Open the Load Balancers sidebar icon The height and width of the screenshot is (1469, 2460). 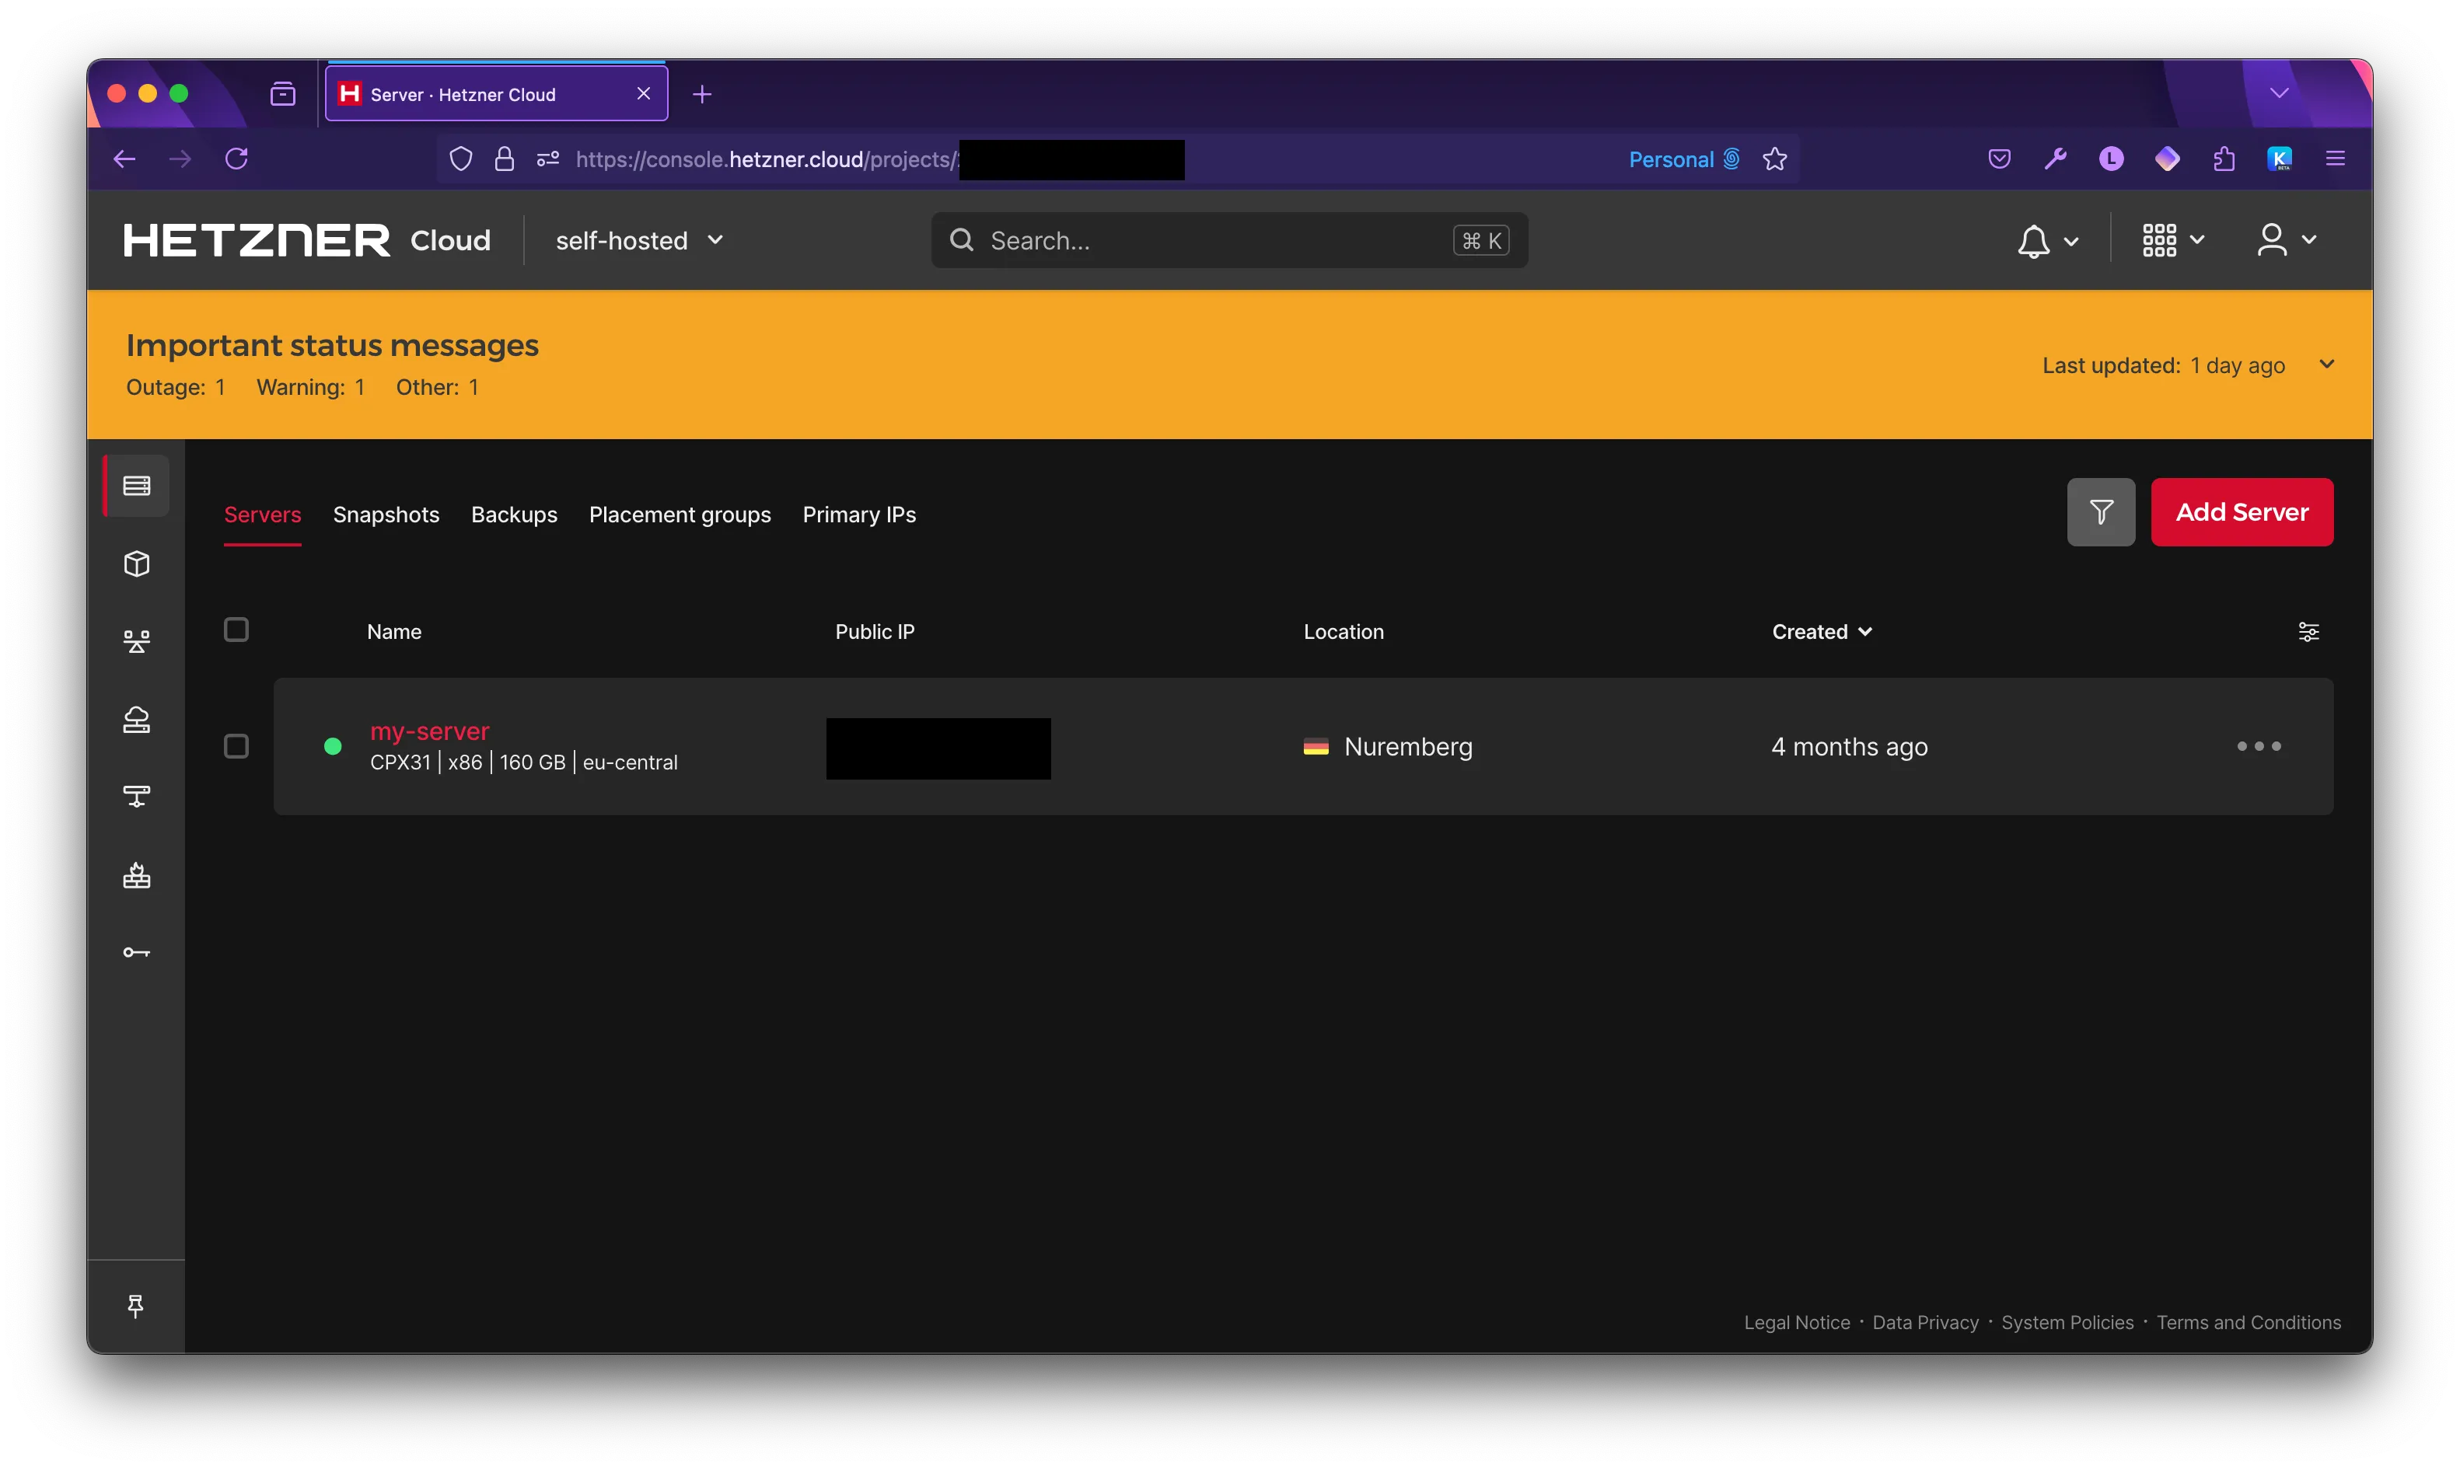pyautogui.click(x=137, y=641)
